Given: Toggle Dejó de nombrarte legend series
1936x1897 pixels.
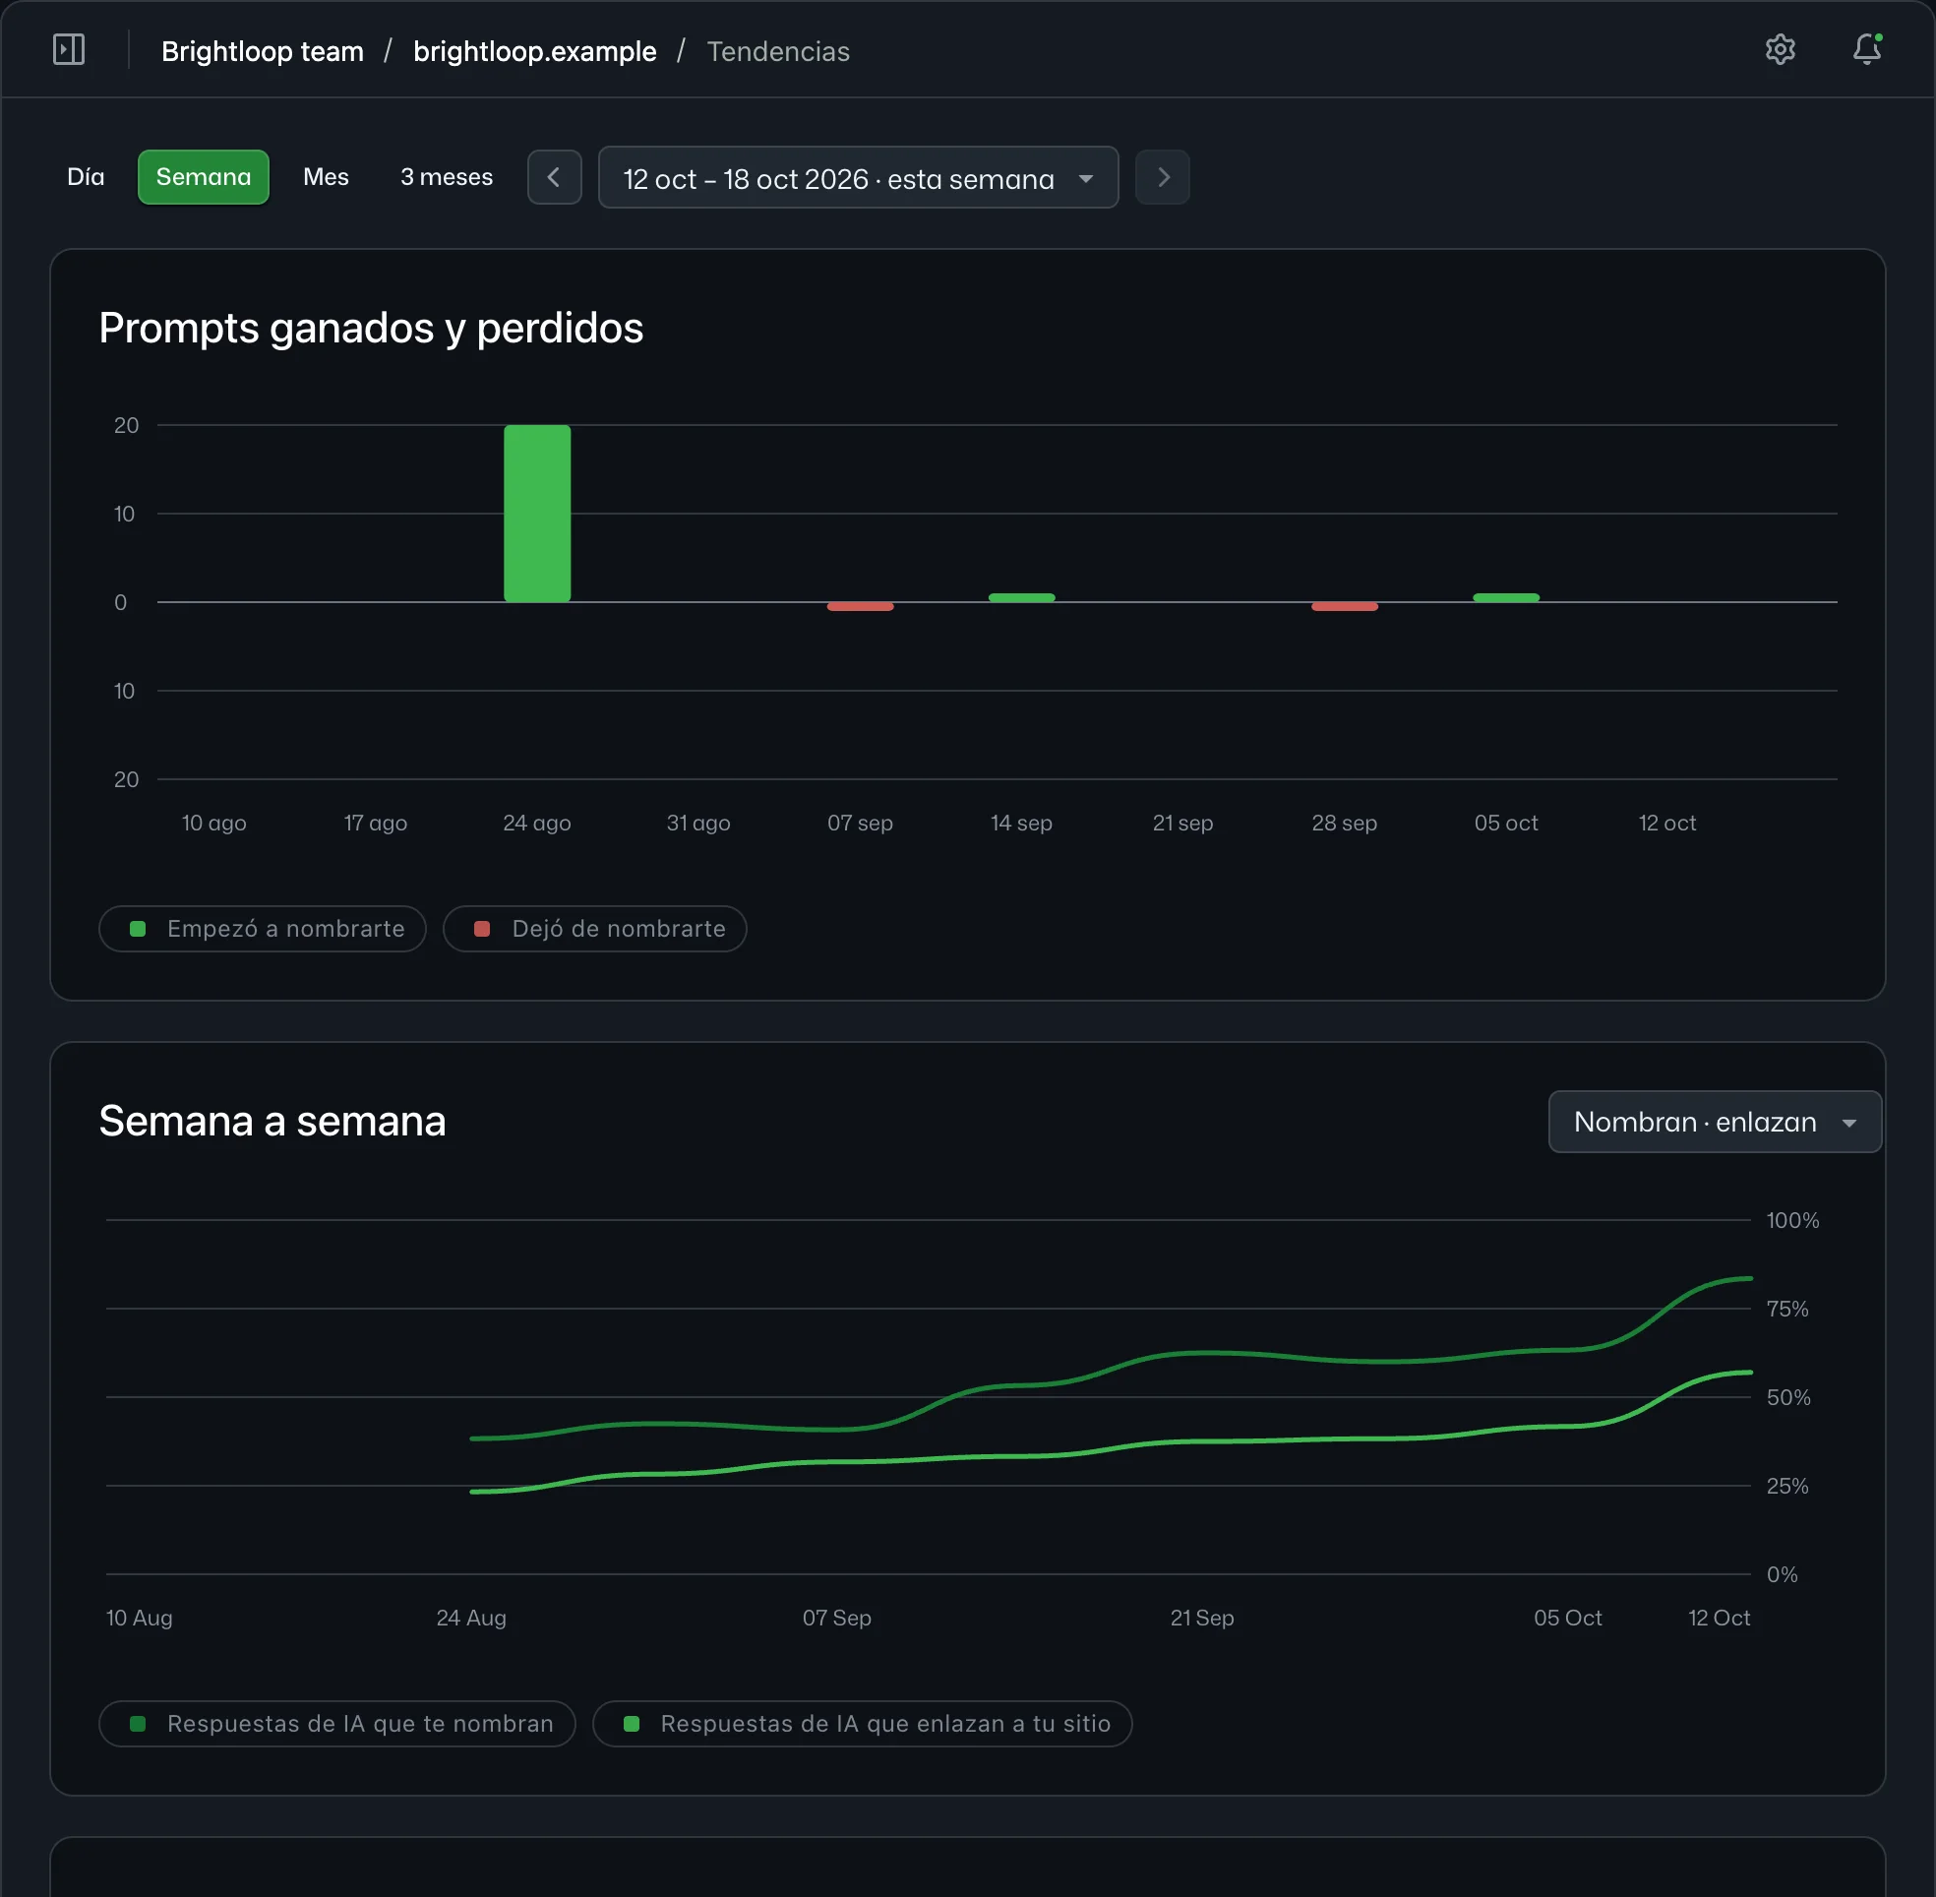Looking at the screenshot, I should [594, 929].
